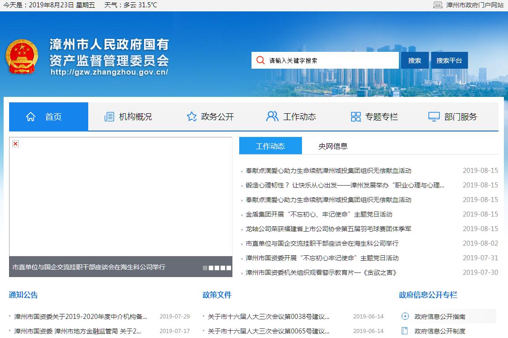Viewport: 508px width, 338px height.
Task: Click the grid icon beside 专题专栏
Action: [x=356, y=117]
